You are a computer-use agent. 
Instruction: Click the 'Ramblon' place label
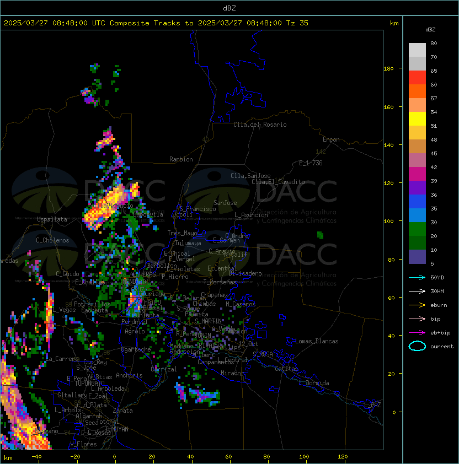181,159
